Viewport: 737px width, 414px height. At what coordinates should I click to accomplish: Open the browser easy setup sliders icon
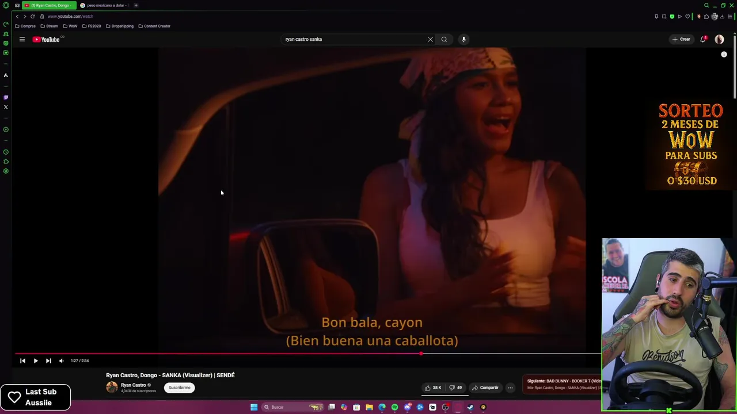pyautogui.click(x=730, y=16)
